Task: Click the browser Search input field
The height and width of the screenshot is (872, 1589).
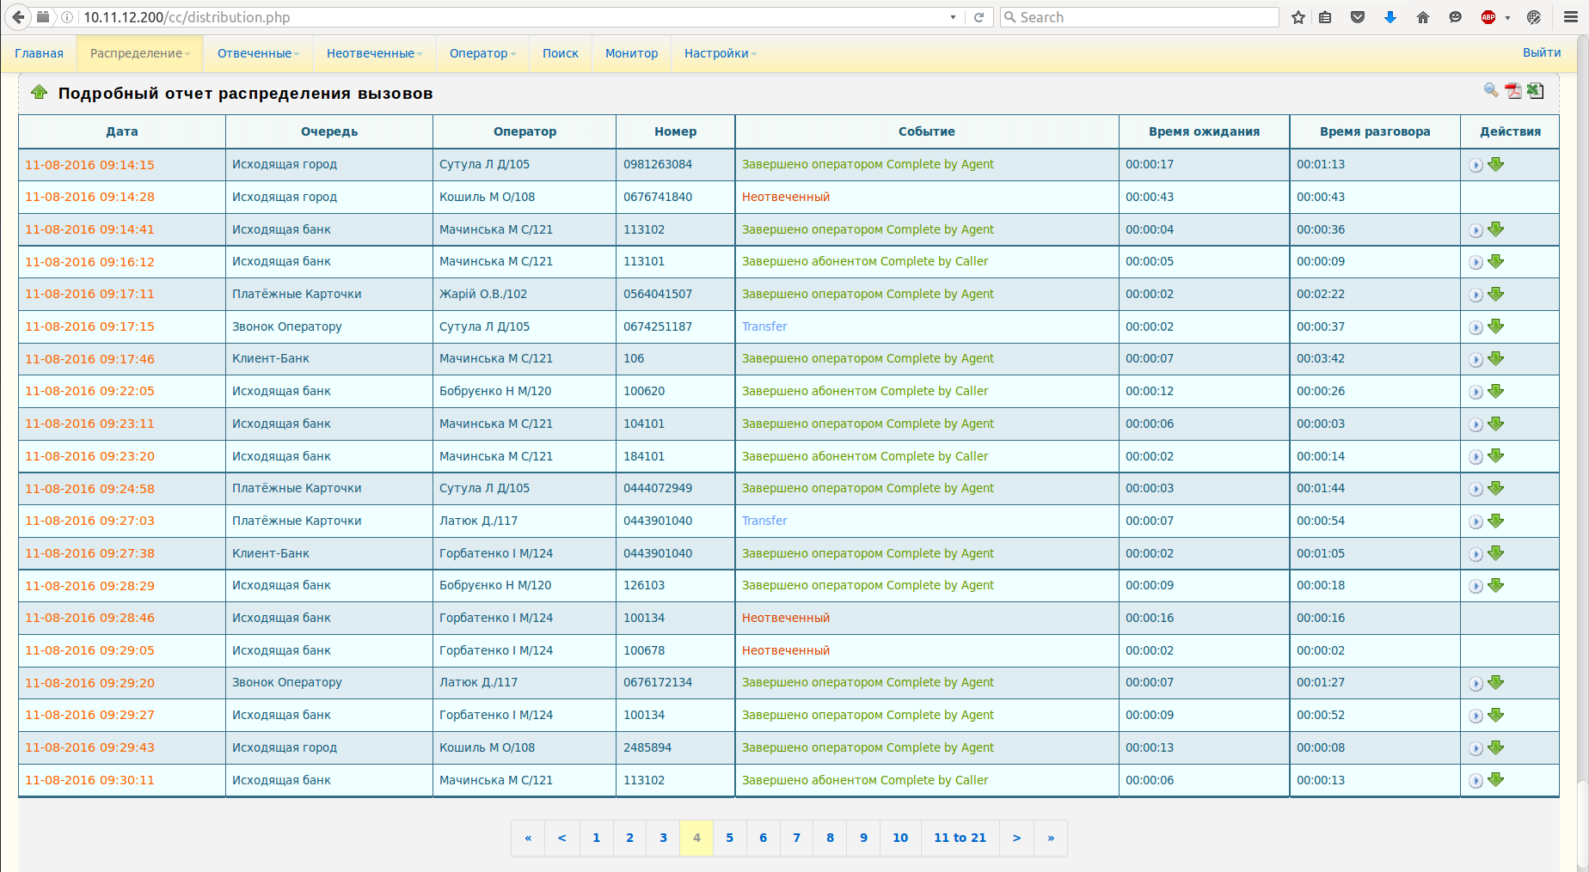Action: [1139, 17]
